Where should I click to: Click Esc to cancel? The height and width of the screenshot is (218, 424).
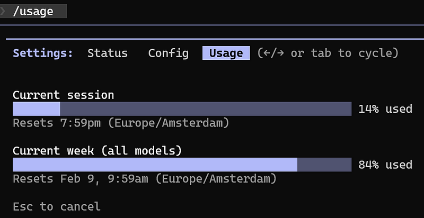point(56,206)
